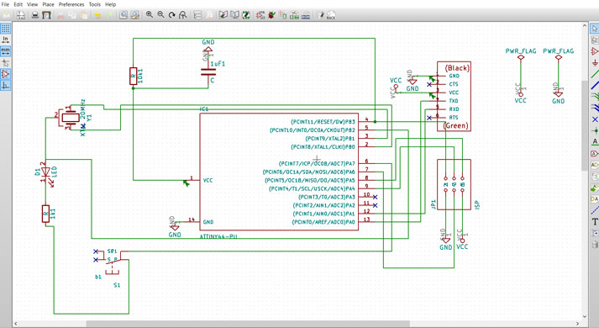Image resolution: width=599 pixels, height=328 pixels.
Task: Select the place junction tool
Action: pos(595,130)
